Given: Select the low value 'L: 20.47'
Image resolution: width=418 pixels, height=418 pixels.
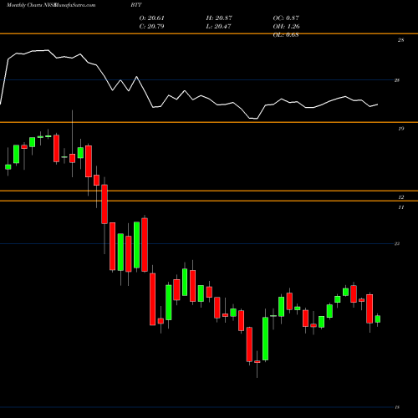Looking at the screenshot, I should 218,27.
